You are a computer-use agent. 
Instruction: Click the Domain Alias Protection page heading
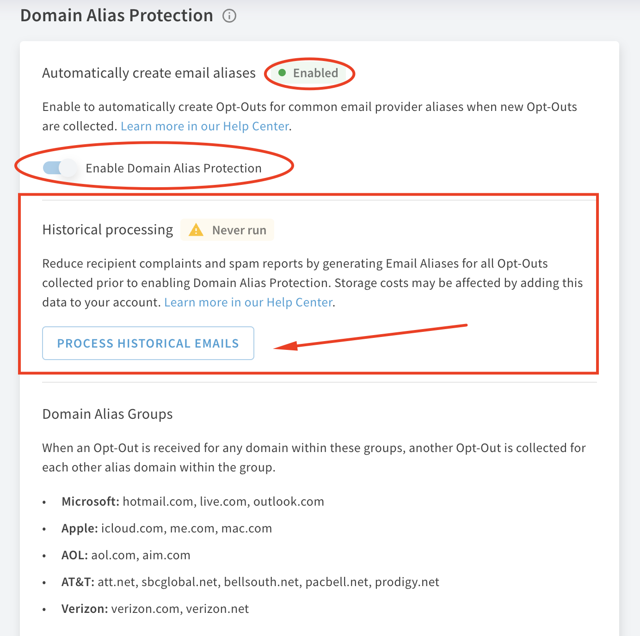(117, 16)
